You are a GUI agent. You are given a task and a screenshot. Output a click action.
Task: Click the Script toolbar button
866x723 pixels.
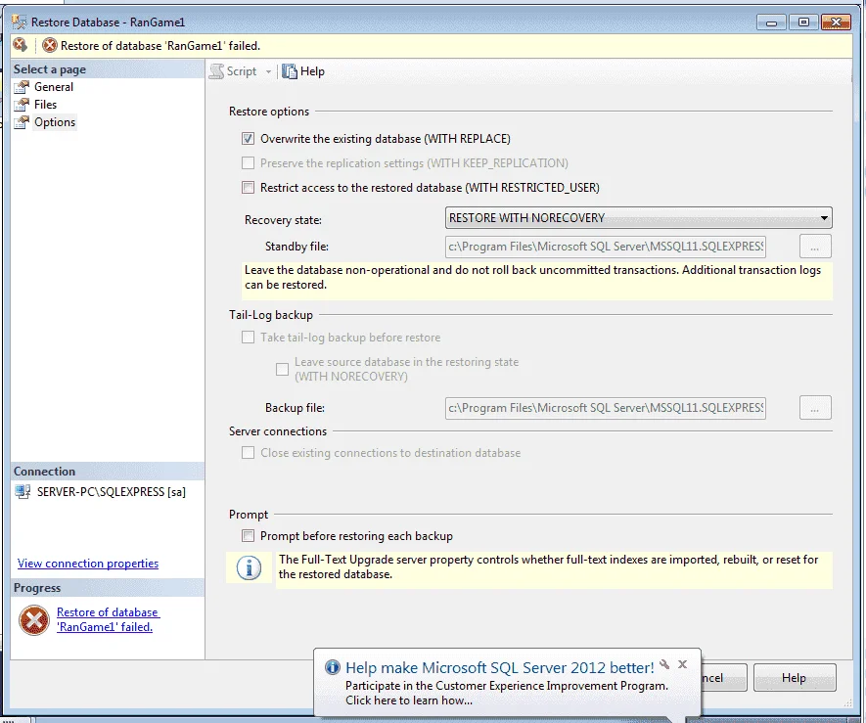234,71
